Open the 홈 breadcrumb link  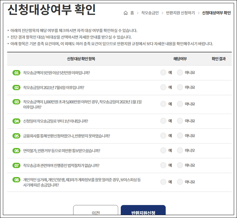coord(132,13)
